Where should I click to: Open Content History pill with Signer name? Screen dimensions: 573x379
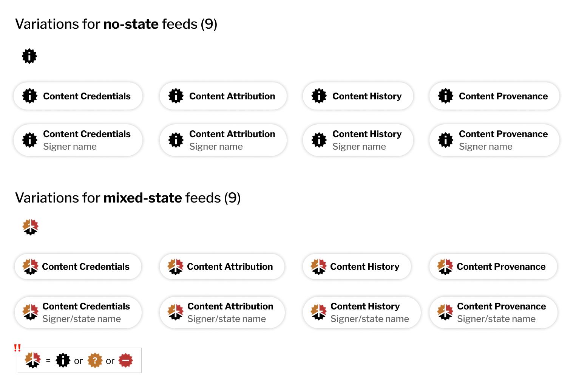[358, 140]
